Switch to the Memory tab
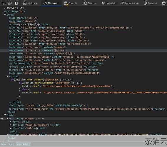 tap(150, 3)
